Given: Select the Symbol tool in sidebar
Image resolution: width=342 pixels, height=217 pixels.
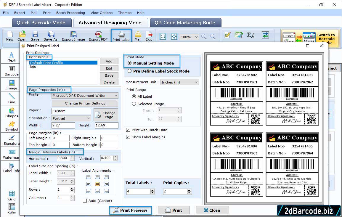Looking at the screenshot, I should pyautogui.click(x=12, y=126).
